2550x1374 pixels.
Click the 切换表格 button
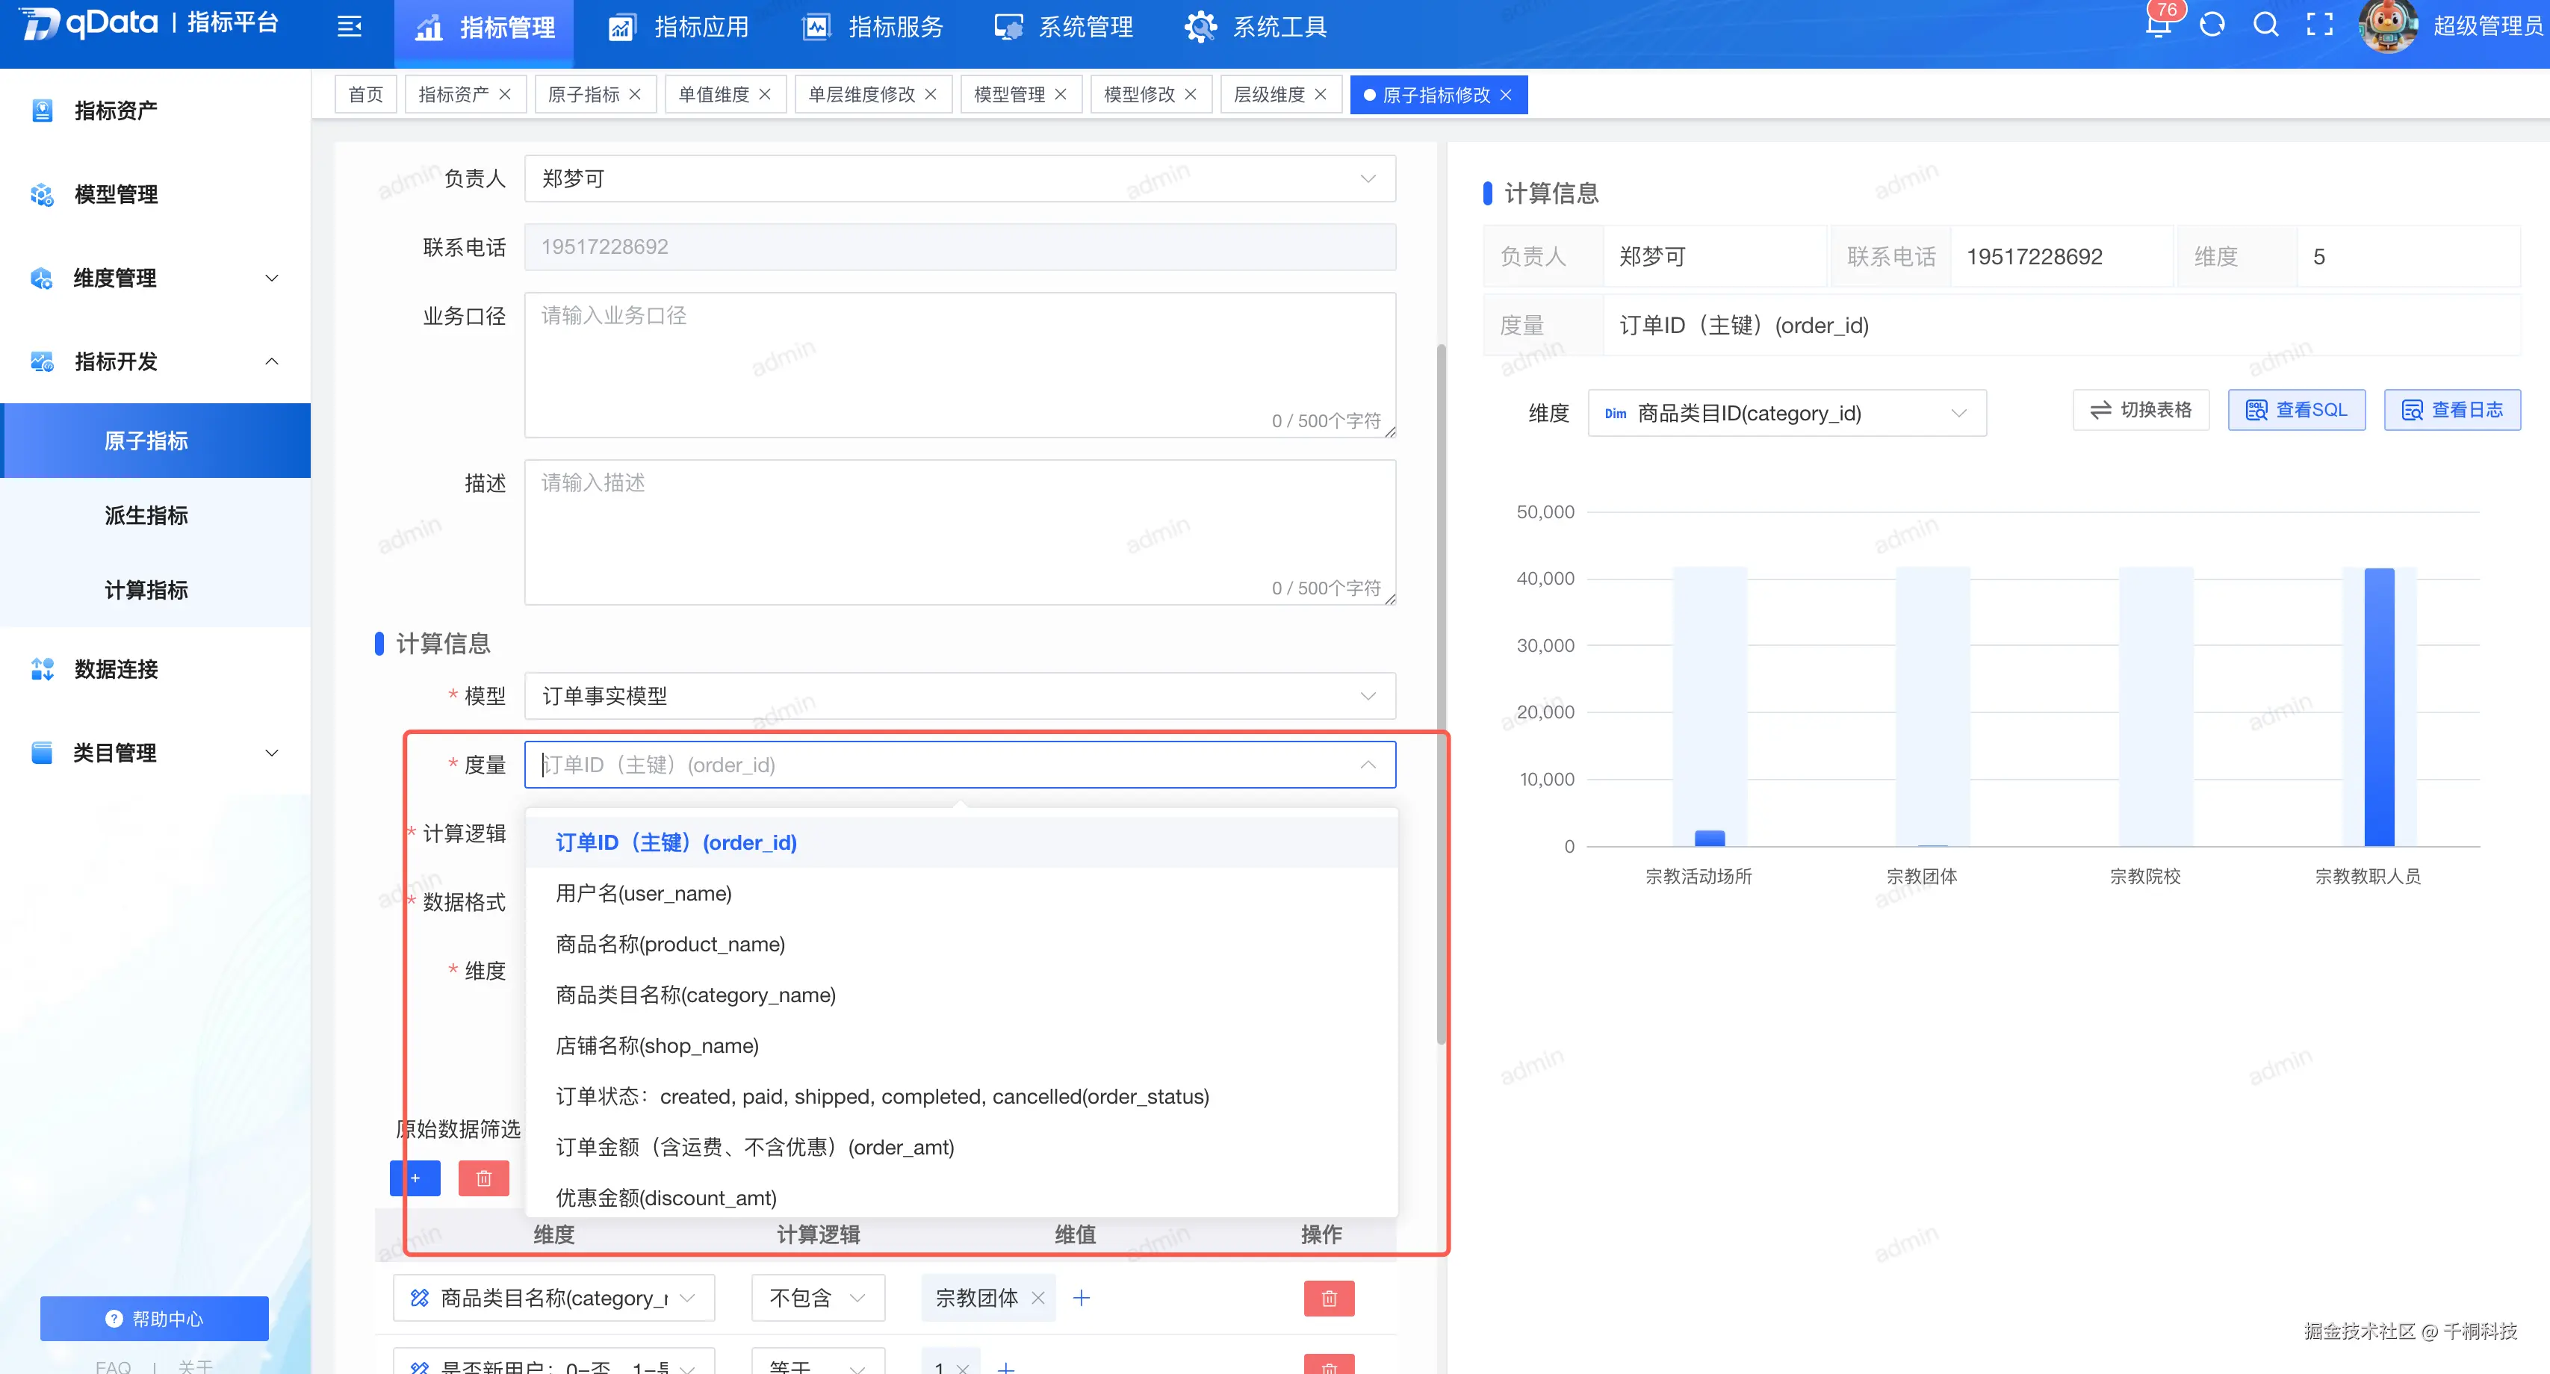tap(2140, 410)
